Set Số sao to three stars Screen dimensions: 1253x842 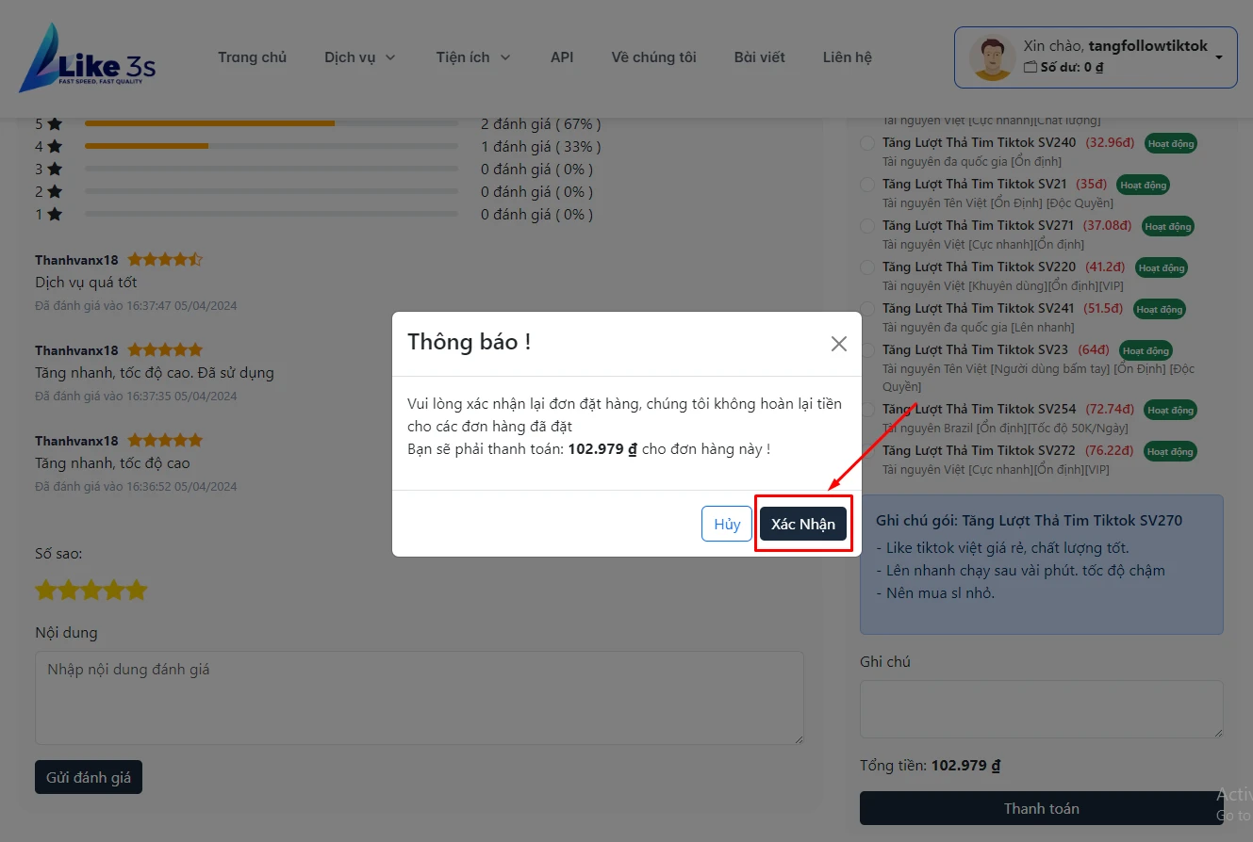tap(91, 591)
